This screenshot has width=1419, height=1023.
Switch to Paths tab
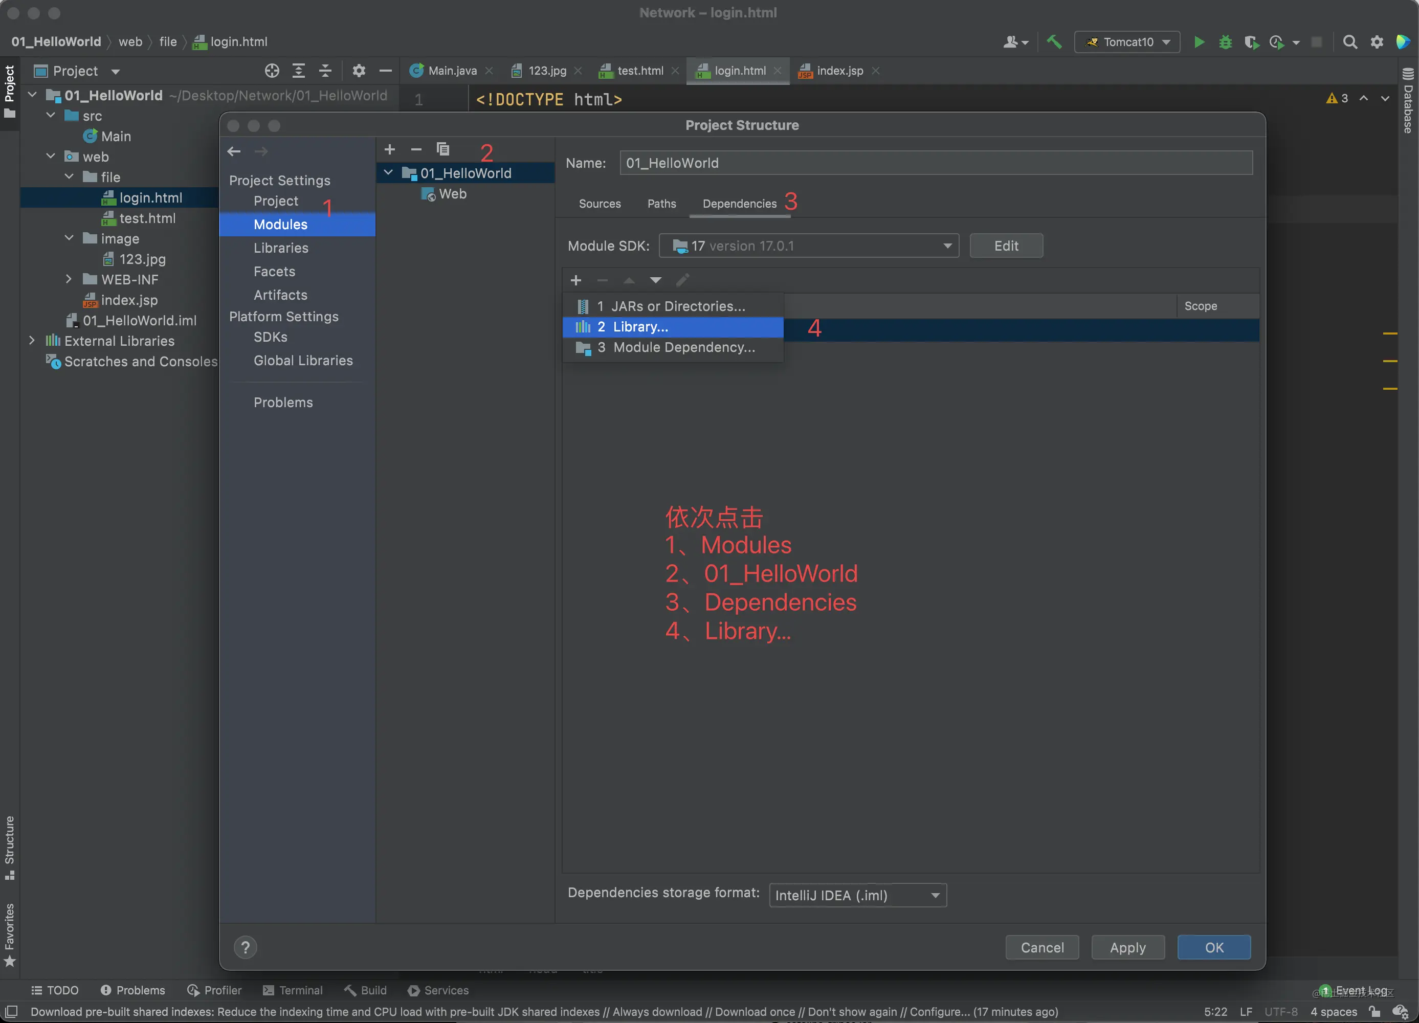661,204
